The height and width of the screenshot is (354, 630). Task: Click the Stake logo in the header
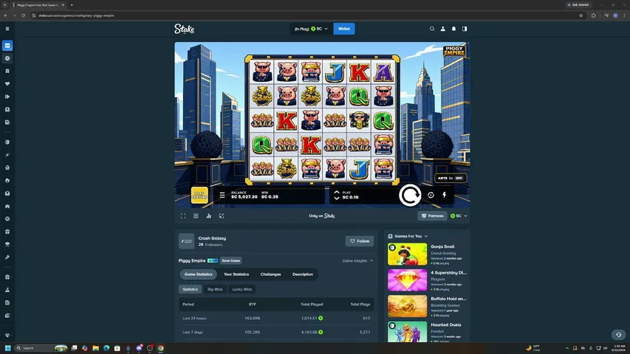pos(185,29)
